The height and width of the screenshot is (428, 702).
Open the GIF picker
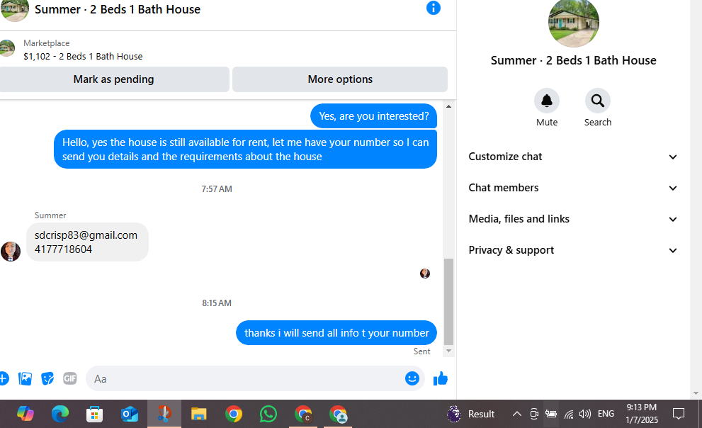70,379
